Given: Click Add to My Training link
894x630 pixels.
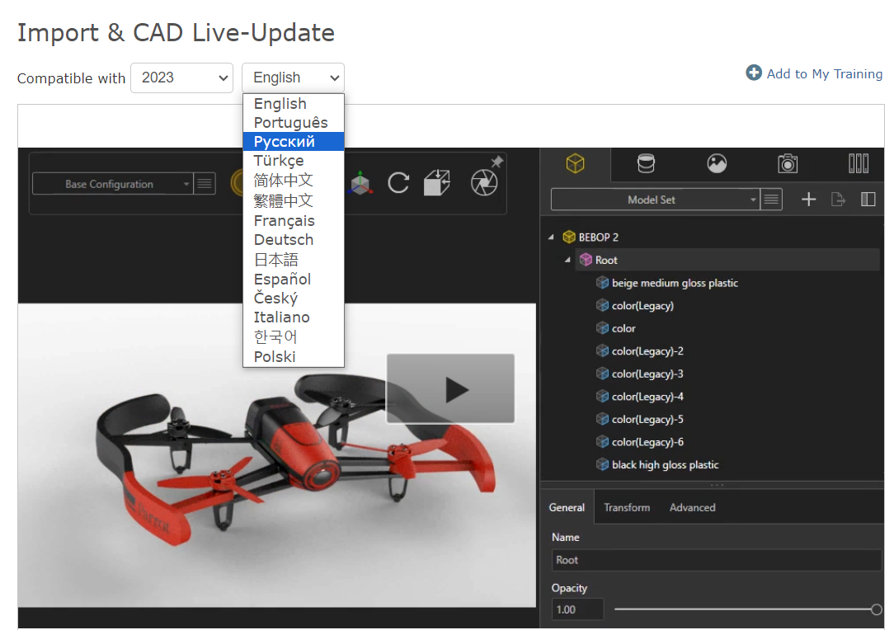Looking at the screenshot, I should coord(814,73).
